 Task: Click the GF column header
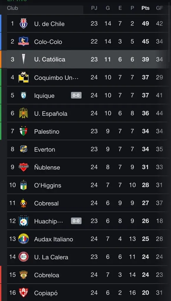pos(160,8)
